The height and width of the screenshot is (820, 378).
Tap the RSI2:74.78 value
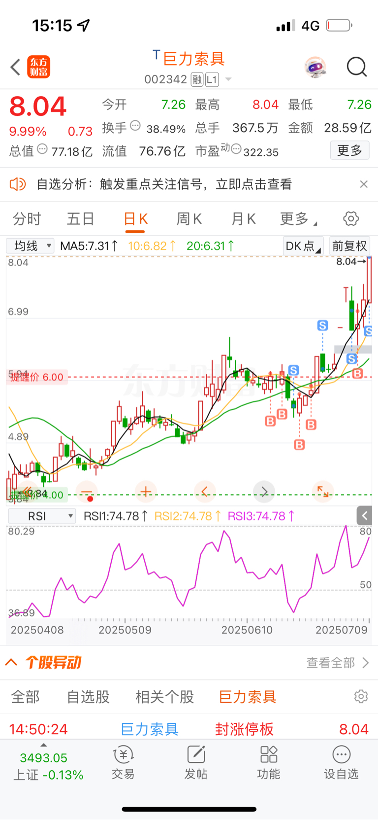(x=188, y=516)
